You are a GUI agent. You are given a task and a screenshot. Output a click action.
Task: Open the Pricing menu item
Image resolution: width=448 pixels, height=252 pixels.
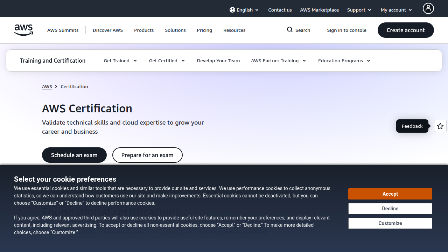pos(204,30)
